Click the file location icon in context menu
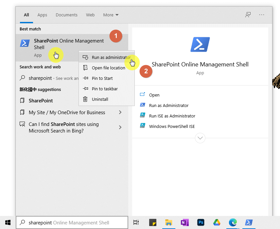280x229 pixels. pyautogui.click(x=85, y=68)
